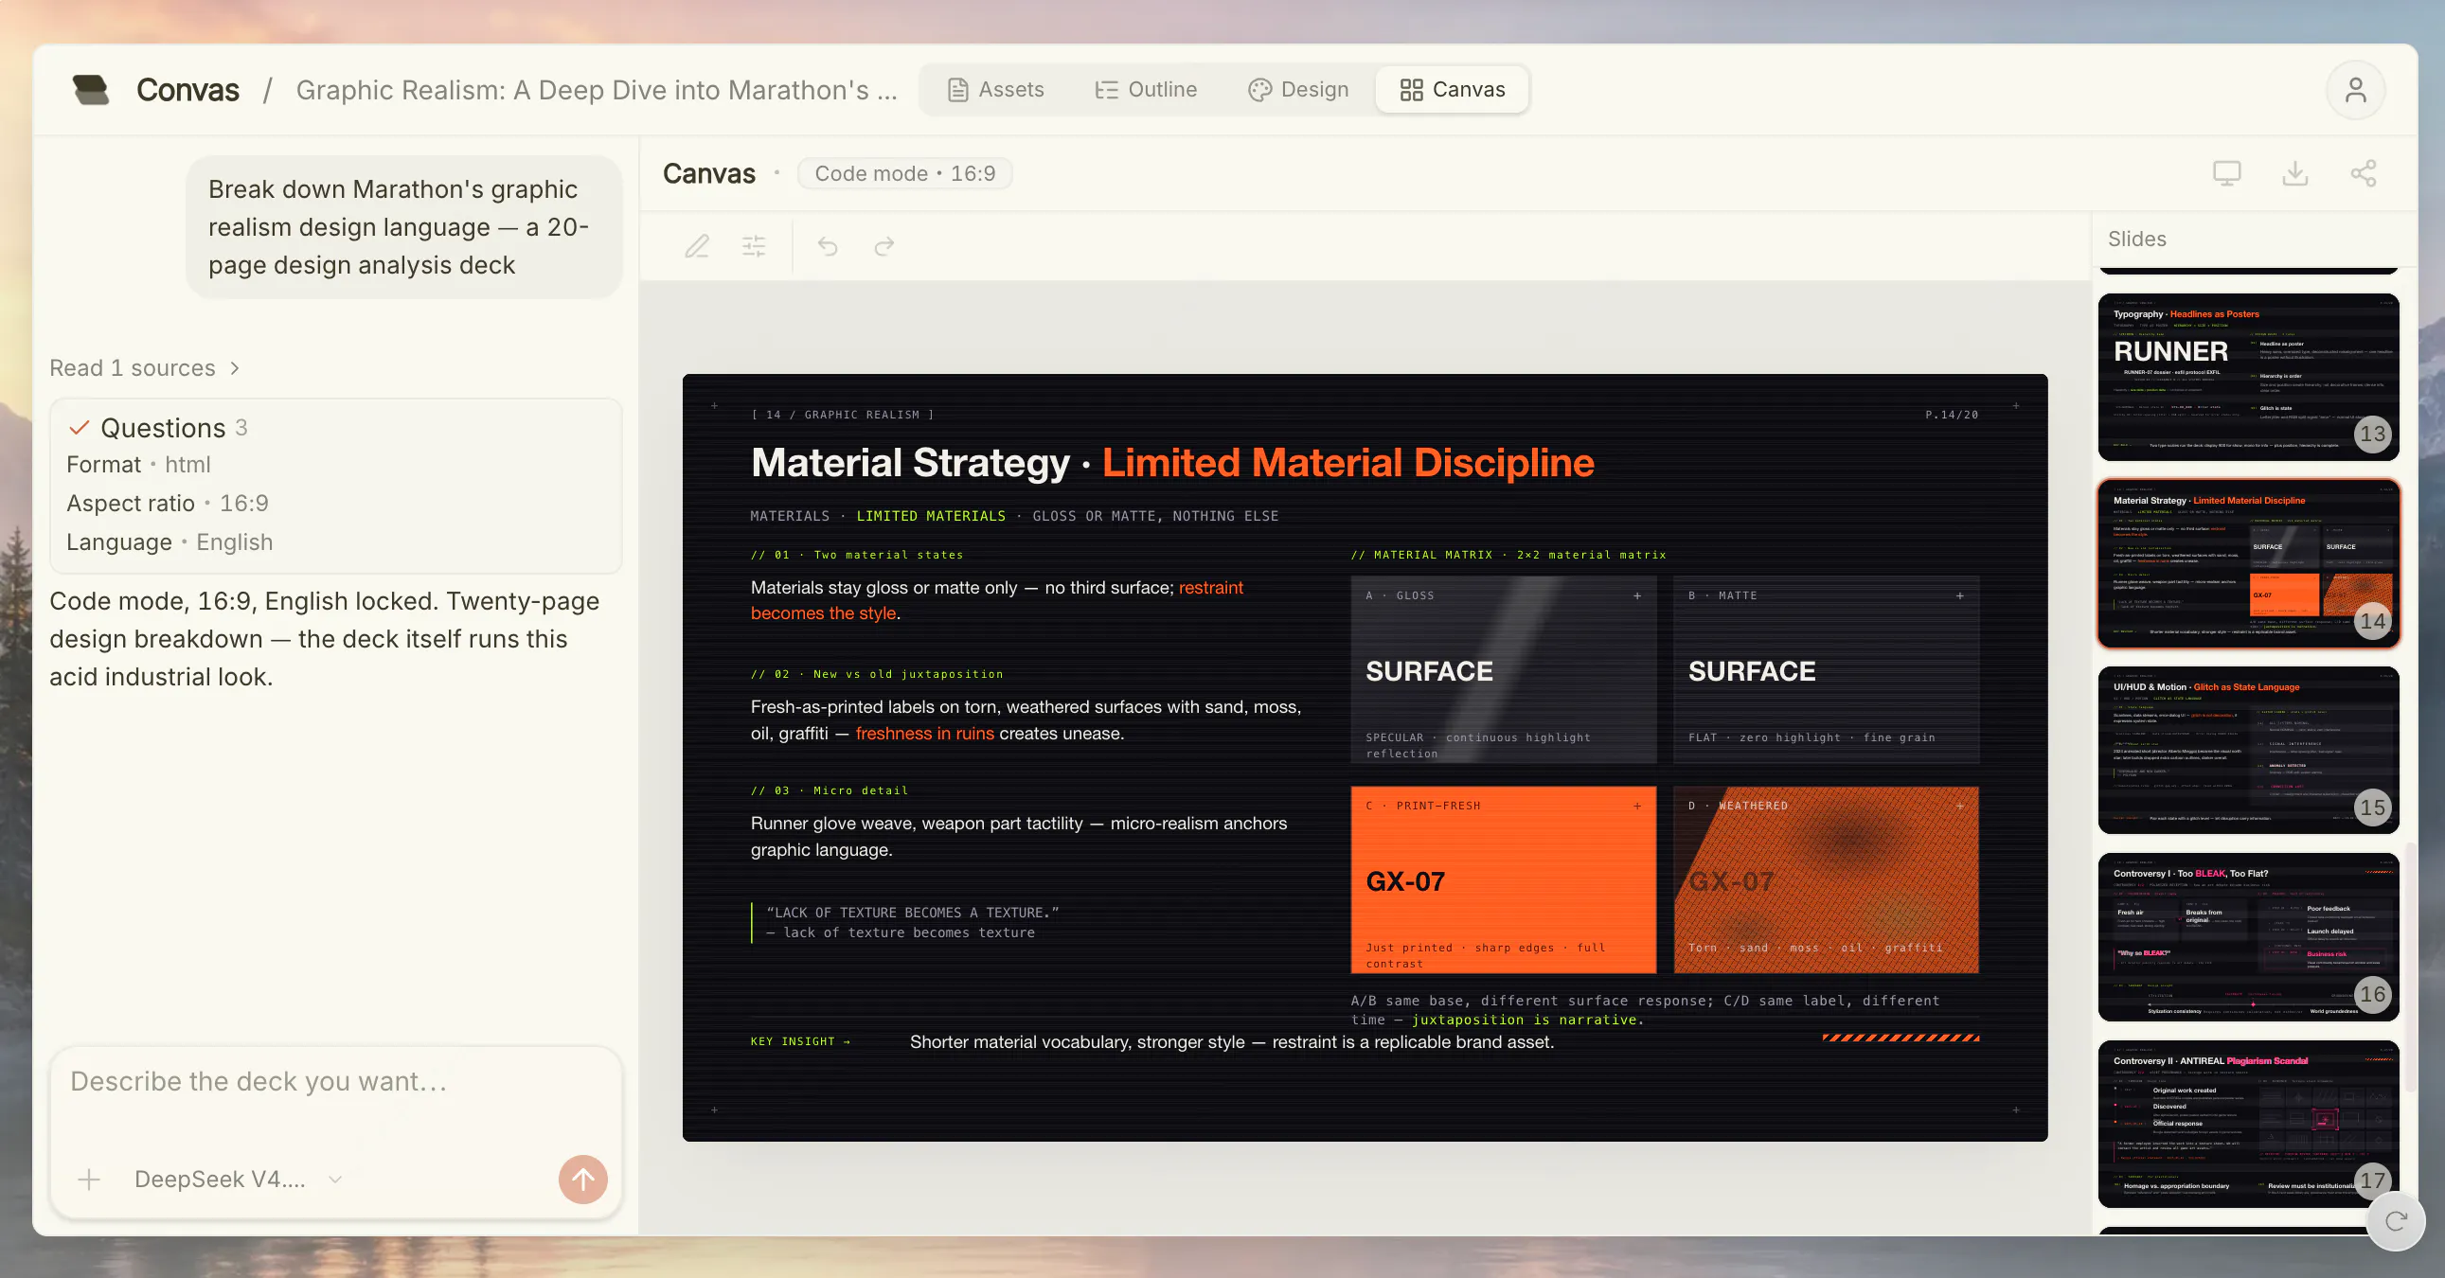Viewport: 2445px width, 1278px height.
Task: Expand the Read 1 sources chevron
Action: tap(235, 368)
